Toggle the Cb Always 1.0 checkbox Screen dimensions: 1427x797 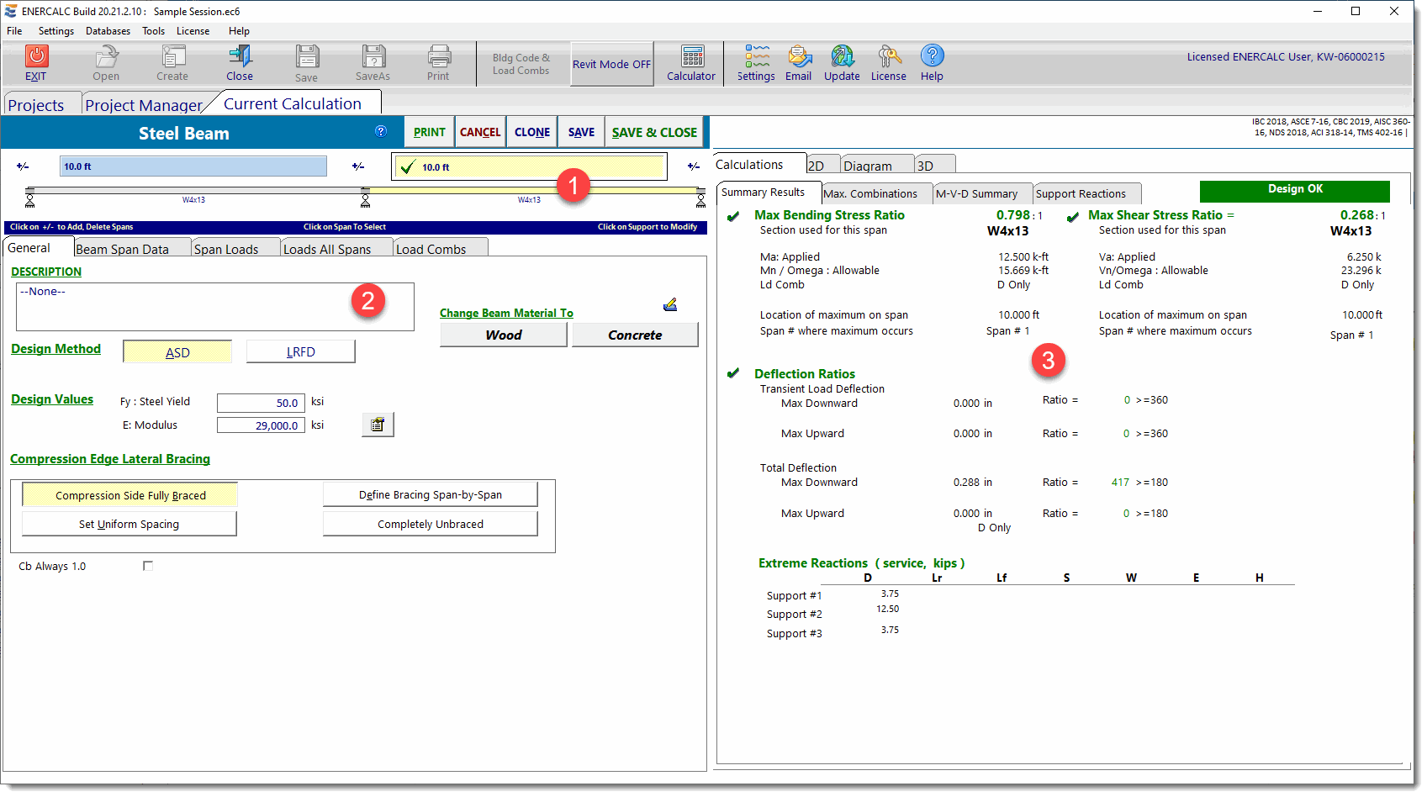point(148,566)
